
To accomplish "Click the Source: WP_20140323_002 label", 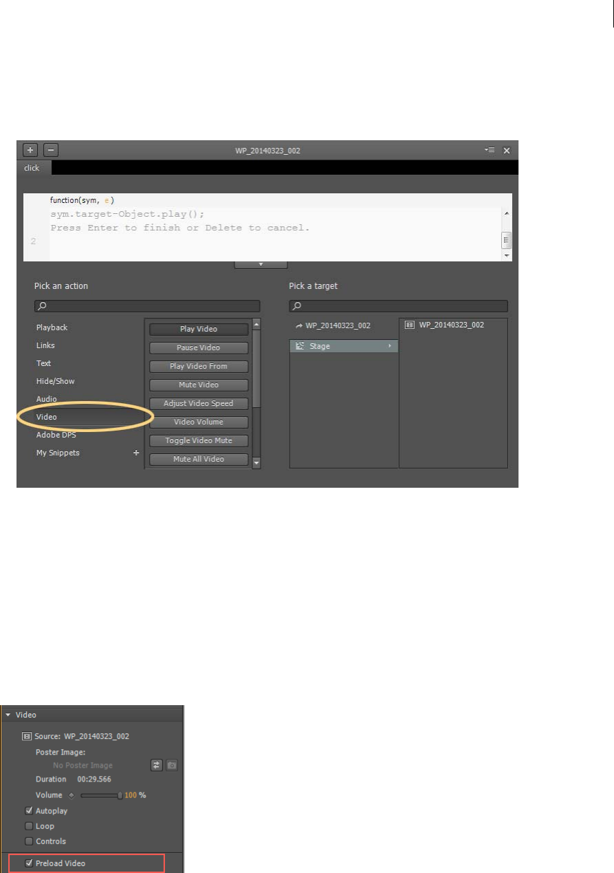I will click(82, 736).
